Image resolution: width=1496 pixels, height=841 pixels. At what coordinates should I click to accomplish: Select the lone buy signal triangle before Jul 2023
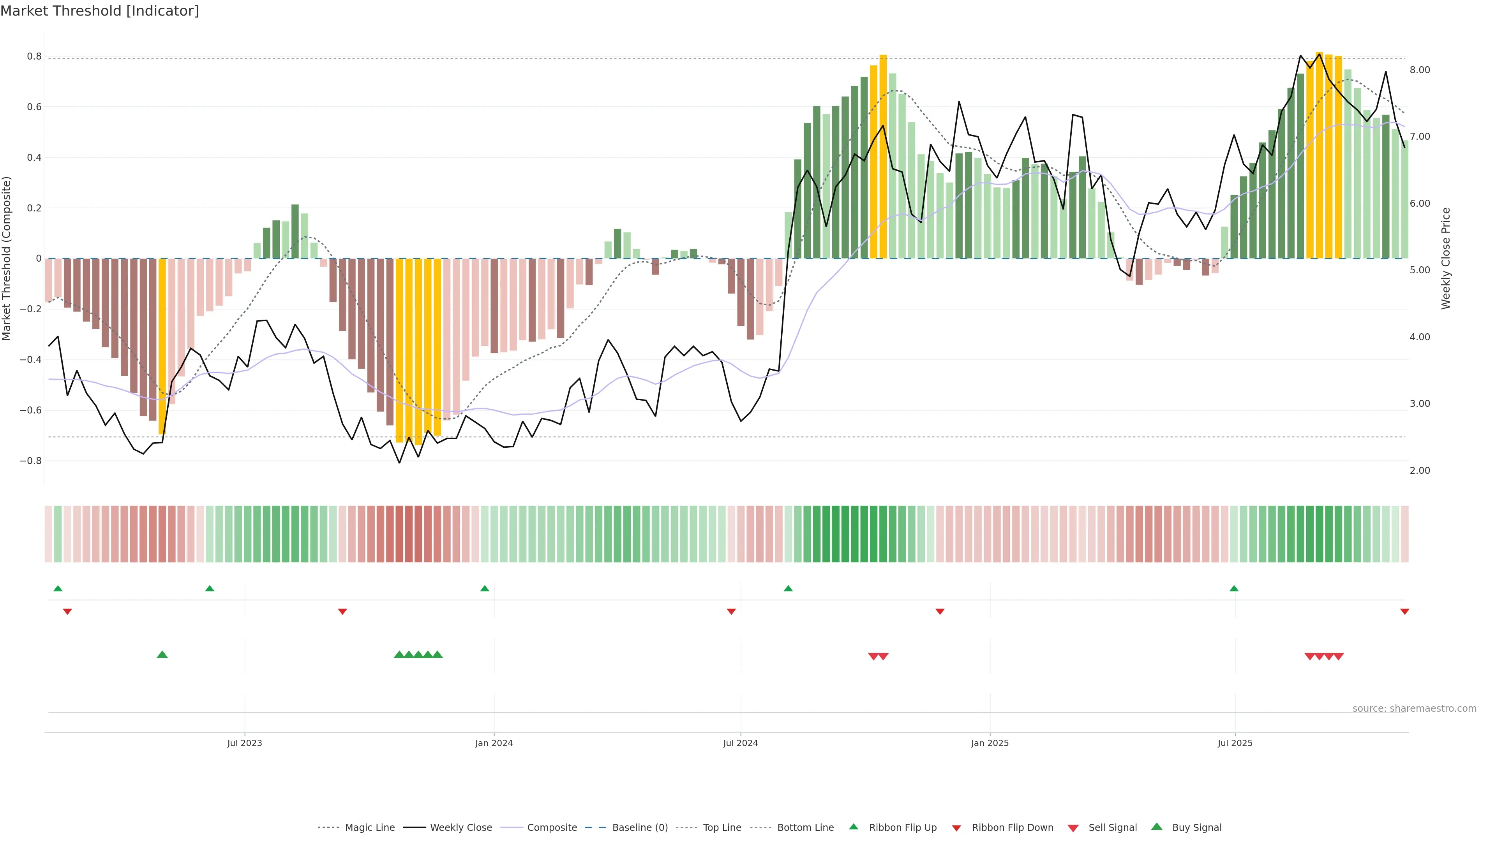point(162,655)
